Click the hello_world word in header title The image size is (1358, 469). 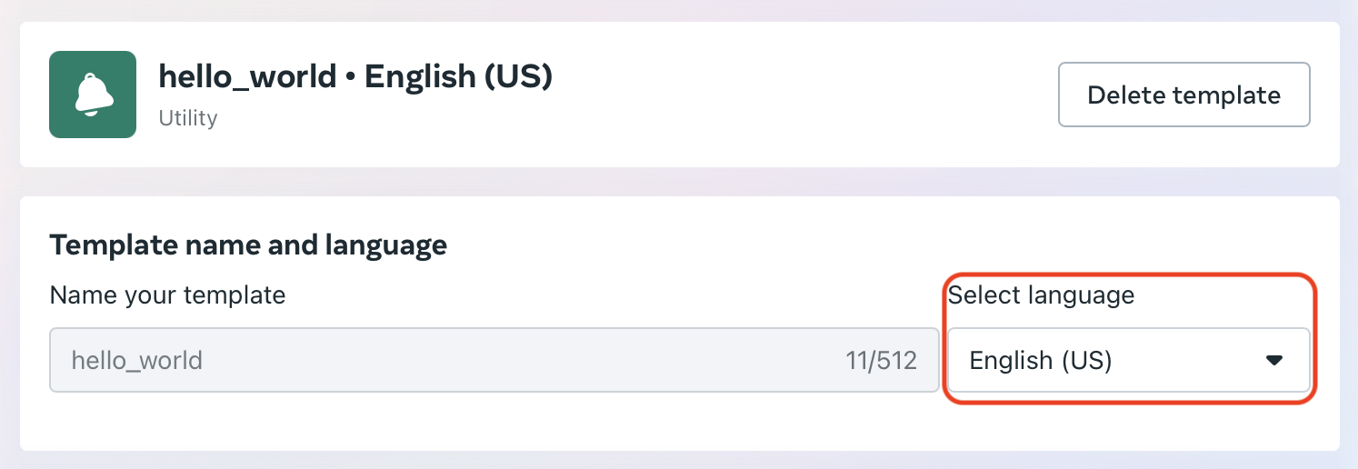(247, 77)
